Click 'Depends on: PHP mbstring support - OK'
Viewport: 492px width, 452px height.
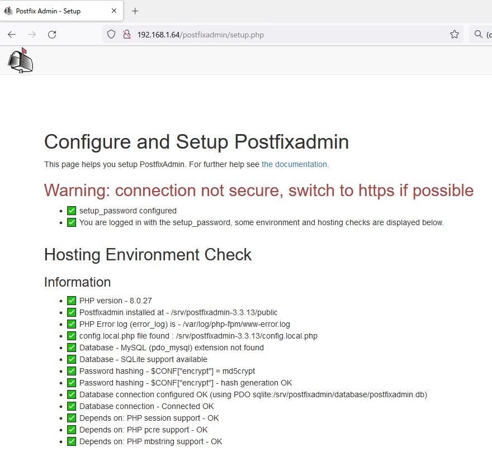pos(150,441)
